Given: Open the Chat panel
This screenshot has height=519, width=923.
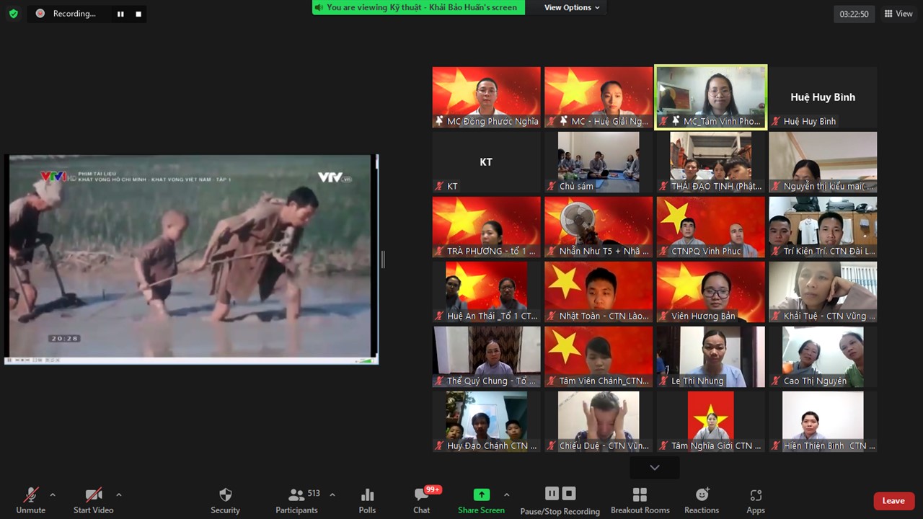Looking at the screenshot, I should tap(422, 500).
